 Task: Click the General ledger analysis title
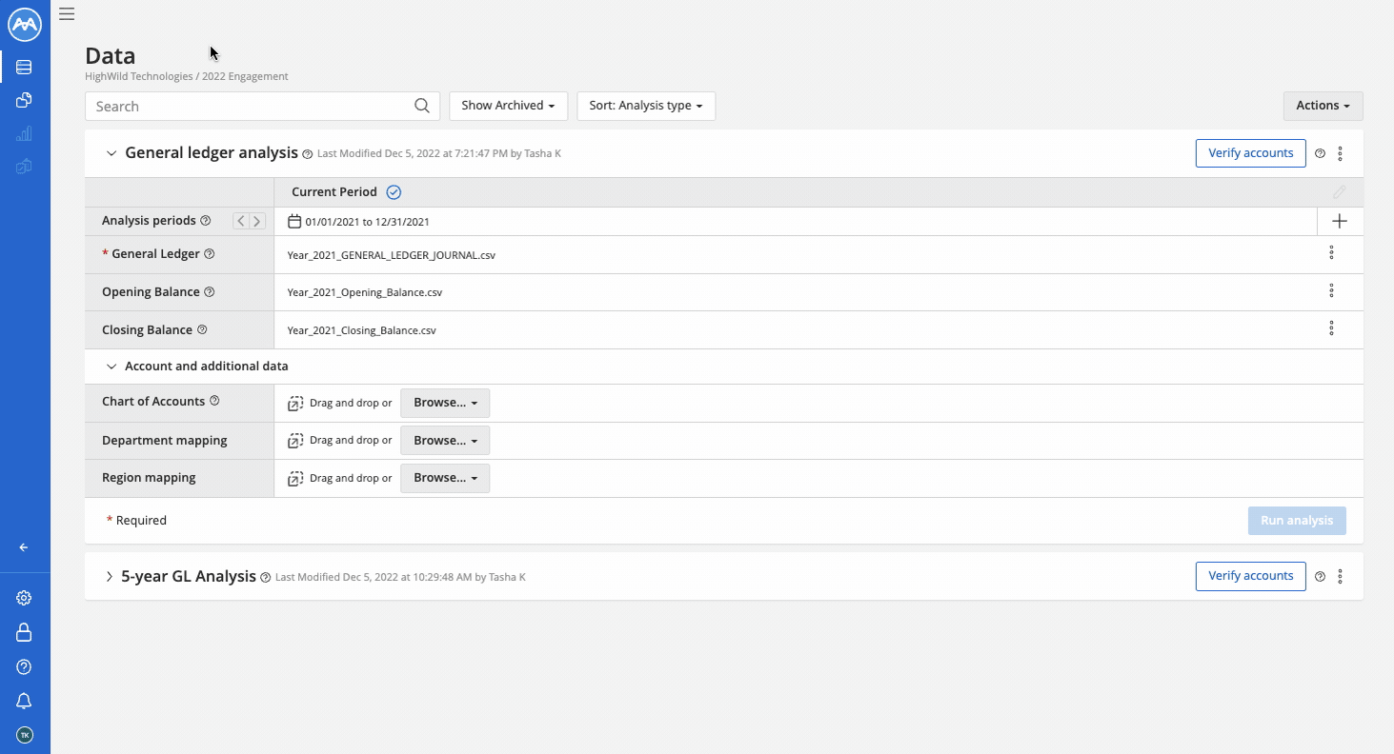tap(212, 152)
